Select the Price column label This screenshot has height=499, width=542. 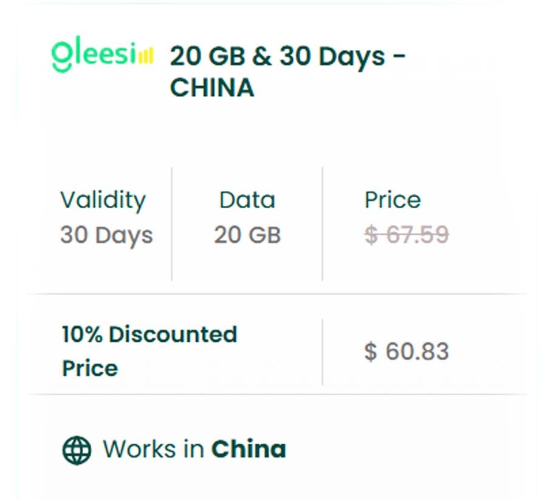(392, 200)
